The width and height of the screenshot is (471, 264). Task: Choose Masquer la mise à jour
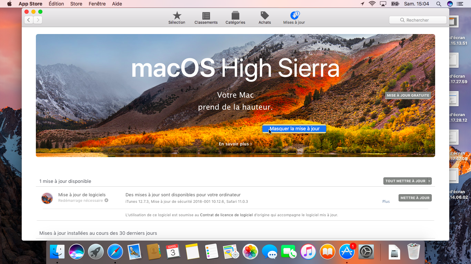[x=294, y=129]
